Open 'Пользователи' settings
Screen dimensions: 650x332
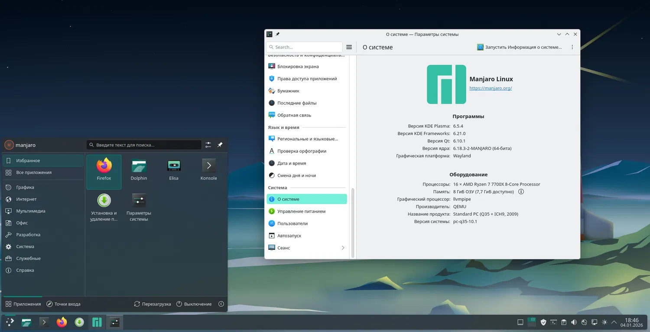pos(307,223)
